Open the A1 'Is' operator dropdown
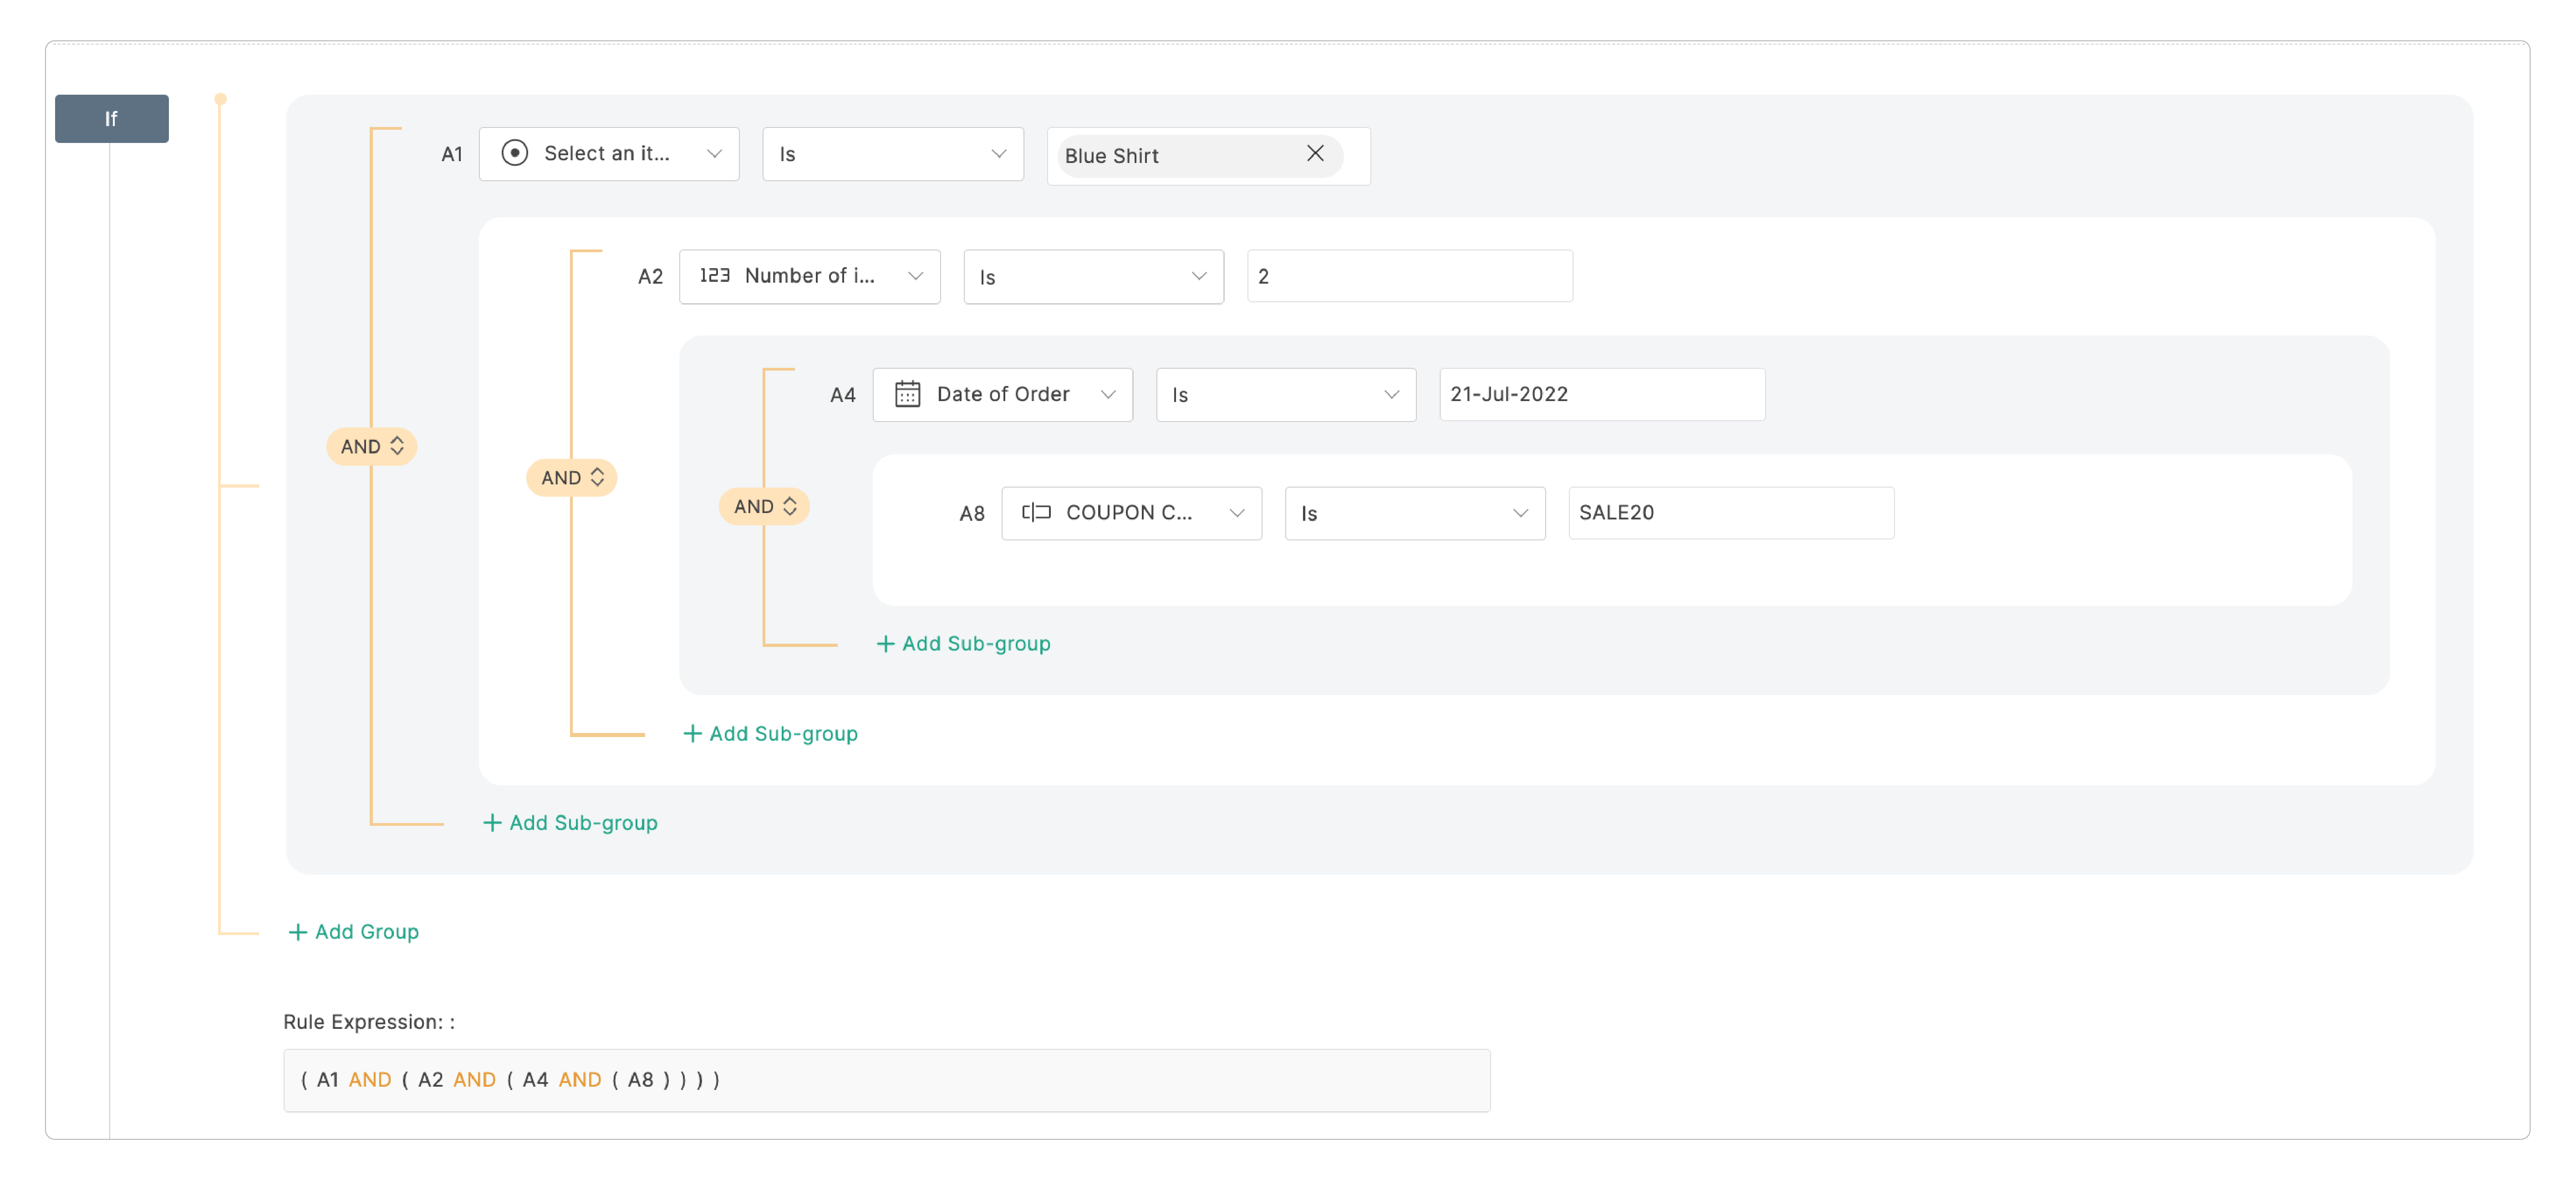The width and height of the screenshot is (2576, 1180). 892,154
